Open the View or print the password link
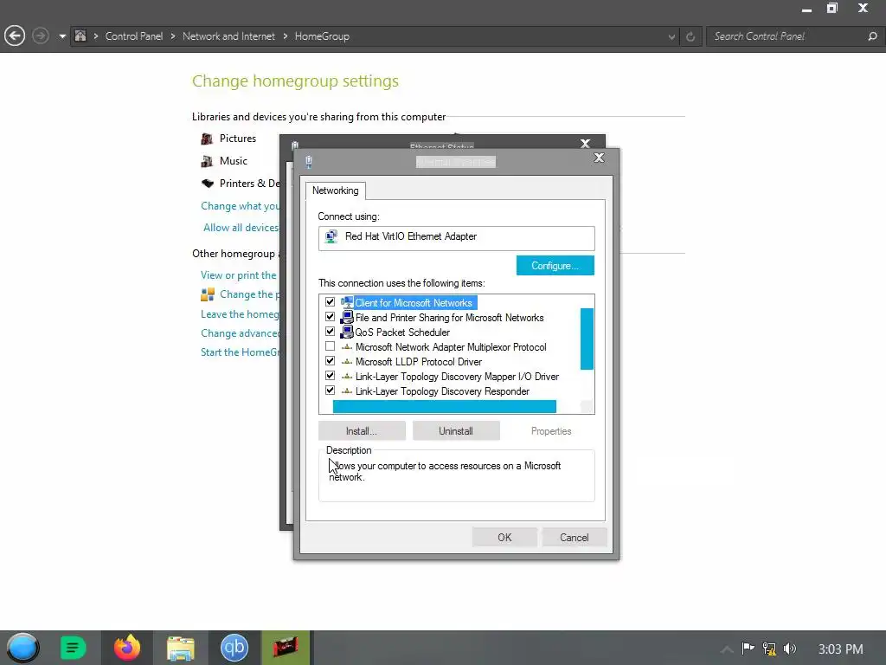 pyautogui.click(x=239, y=275)
